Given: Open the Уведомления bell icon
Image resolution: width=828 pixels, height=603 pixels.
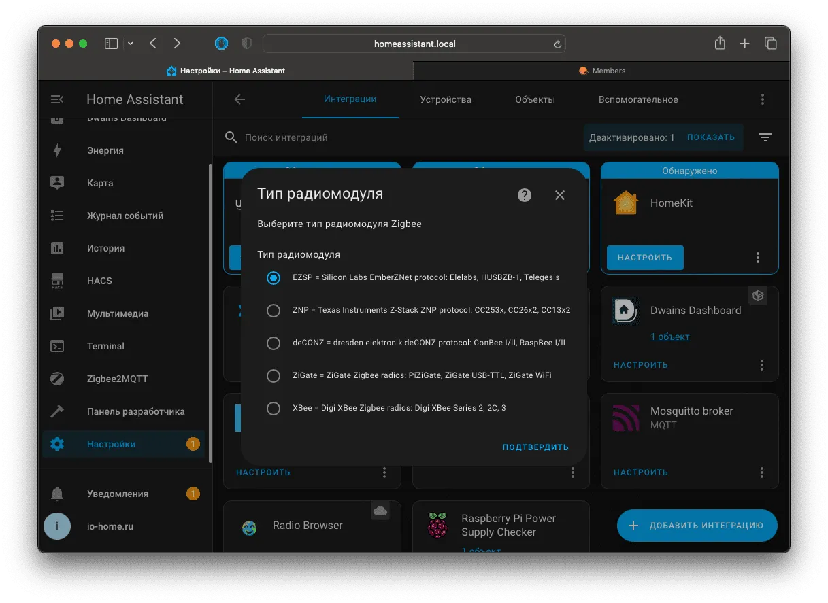Looking at the screenshot, I should tap(57, 494).
